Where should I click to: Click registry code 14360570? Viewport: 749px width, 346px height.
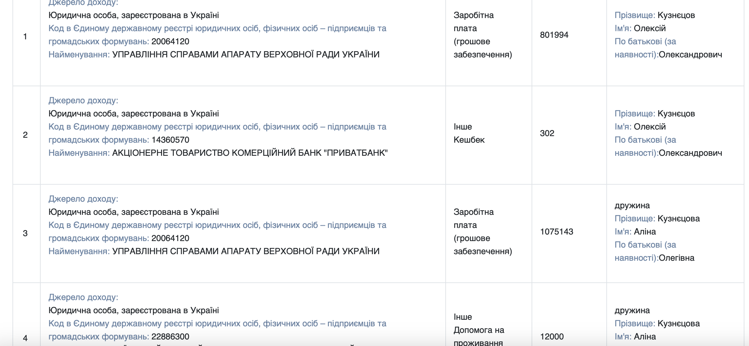click(170, 140)
